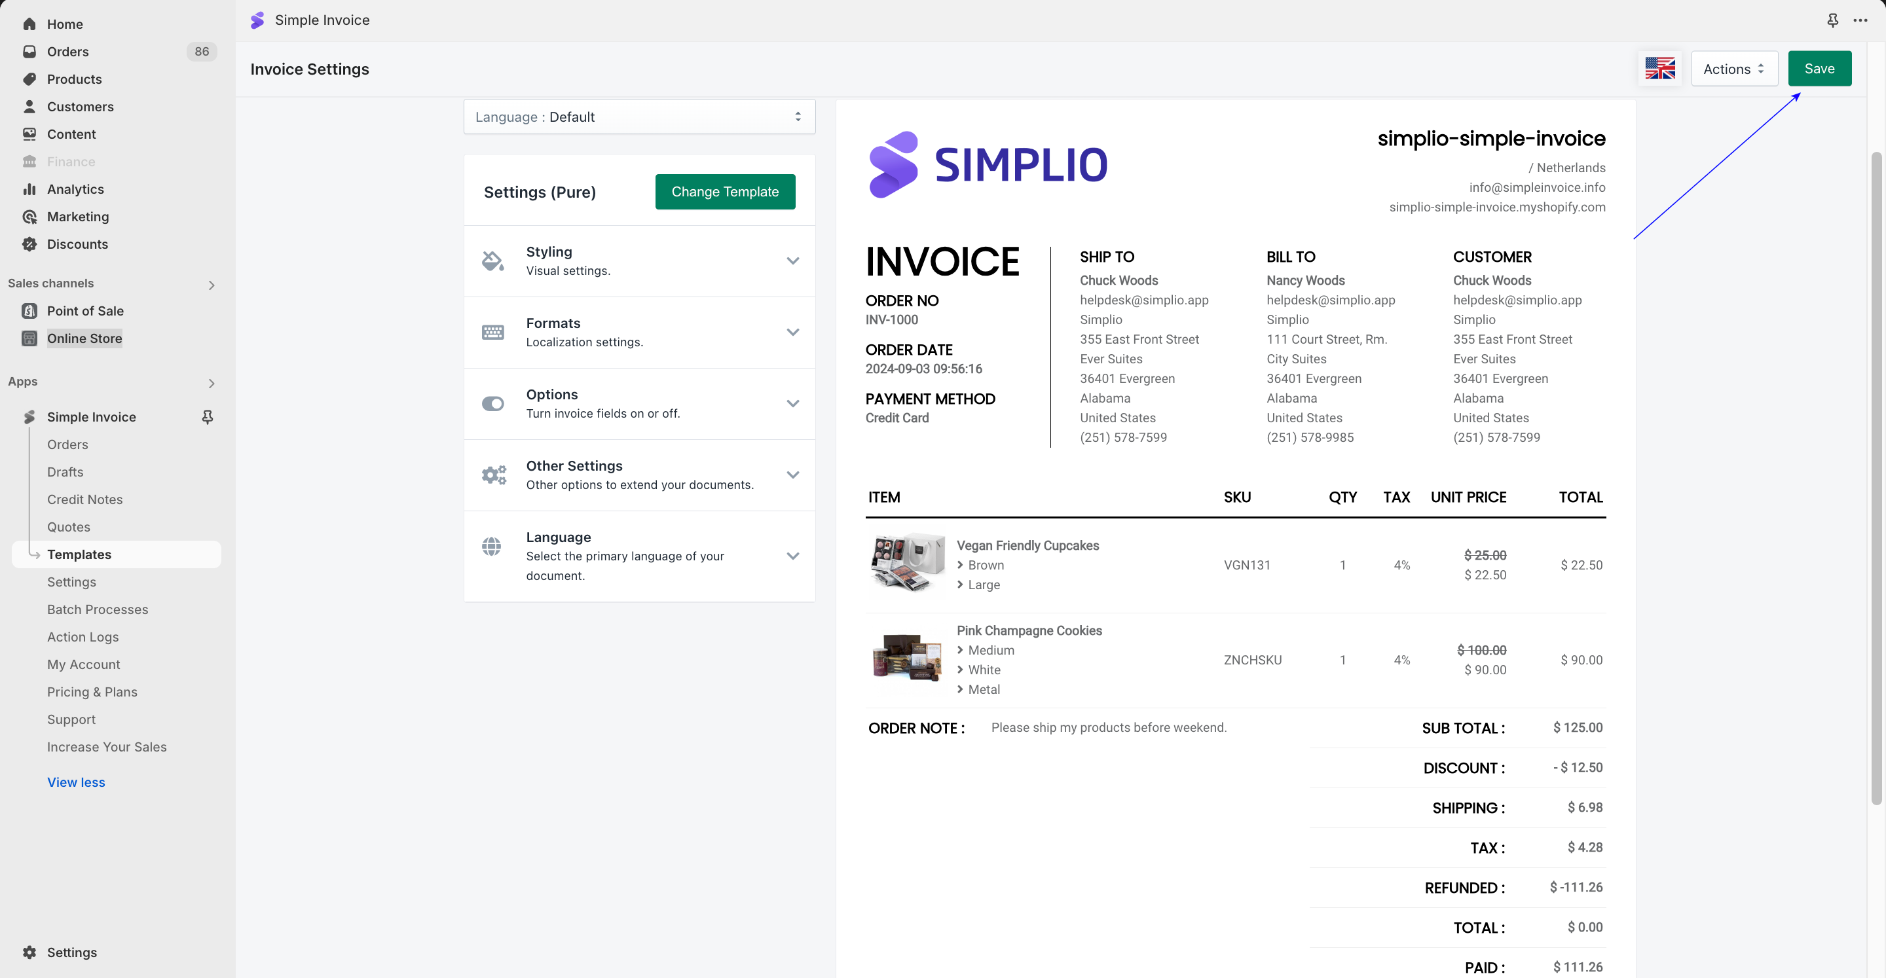Click the Styling paint bucket icon
The width and height of the screenshot is (1886, 978).
[x=492, y=261]
